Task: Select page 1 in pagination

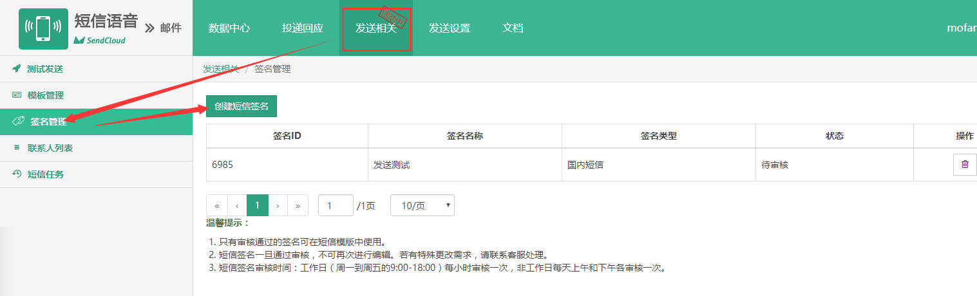Action: (x=258, y=205)
